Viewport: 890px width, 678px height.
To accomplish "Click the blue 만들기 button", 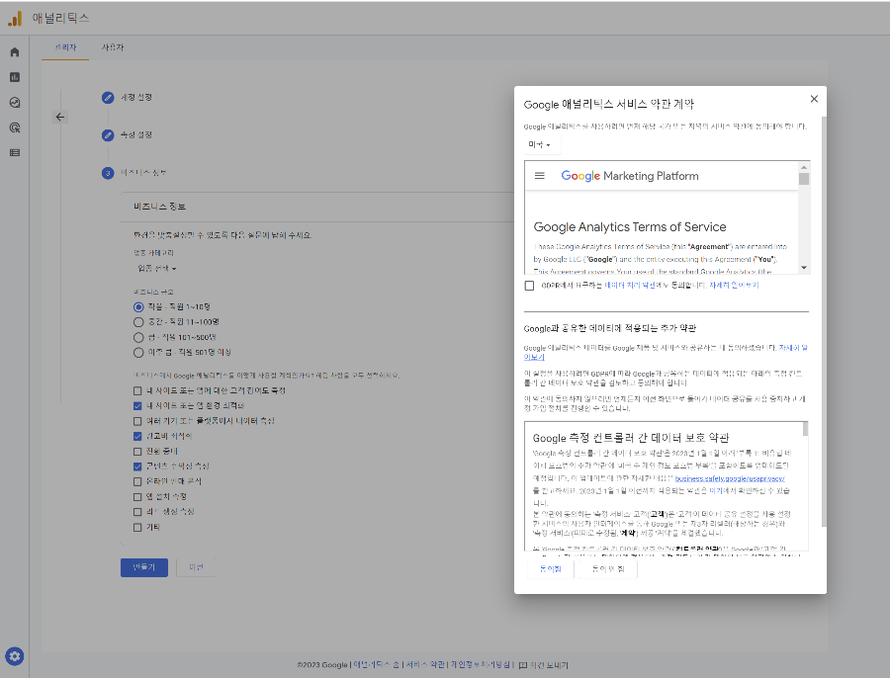I will [x=144, y=567].
